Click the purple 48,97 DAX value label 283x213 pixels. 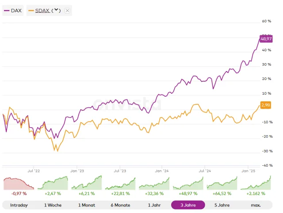point(266,39)
